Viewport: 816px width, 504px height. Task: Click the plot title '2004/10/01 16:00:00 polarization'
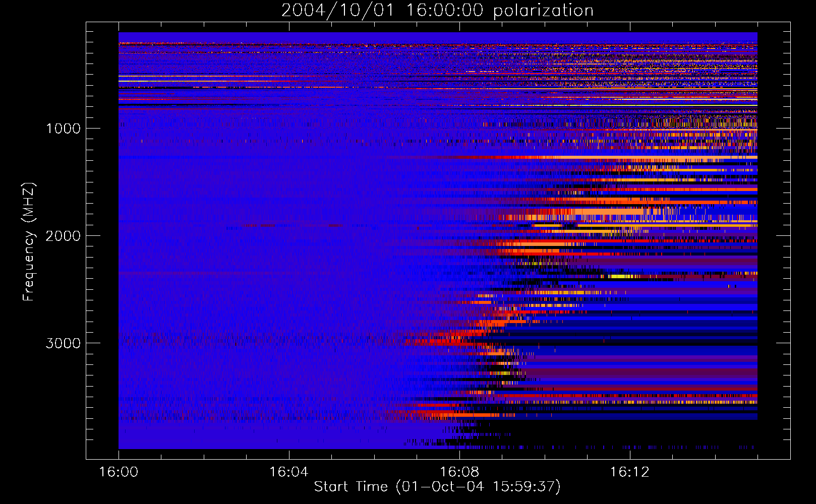(437, 10)
